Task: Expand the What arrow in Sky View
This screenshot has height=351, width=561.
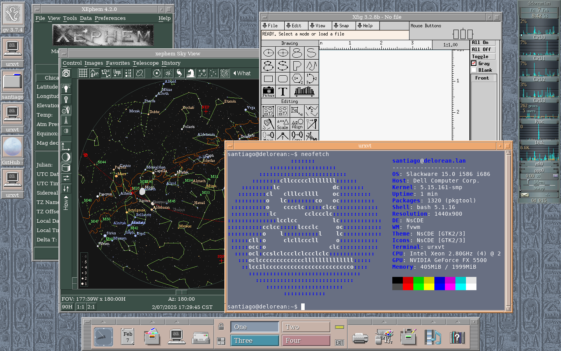Action: click(x=242, y=73)
